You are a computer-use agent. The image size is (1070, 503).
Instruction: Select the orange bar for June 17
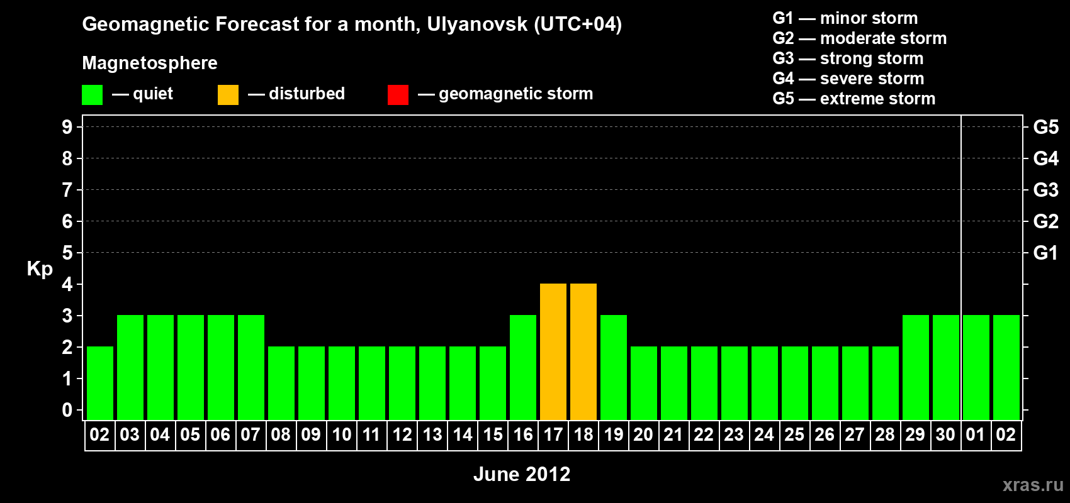click(x=553, y=352)
